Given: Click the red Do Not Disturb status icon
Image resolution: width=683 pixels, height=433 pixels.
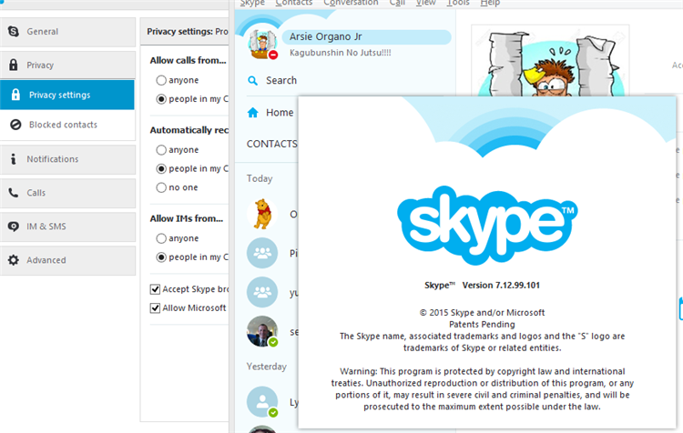Looking at the screenshot, I should pyautogui.click(x=273, y=55).
